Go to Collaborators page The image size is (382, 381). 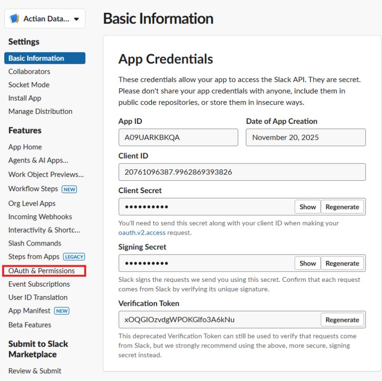coord(29,72)
